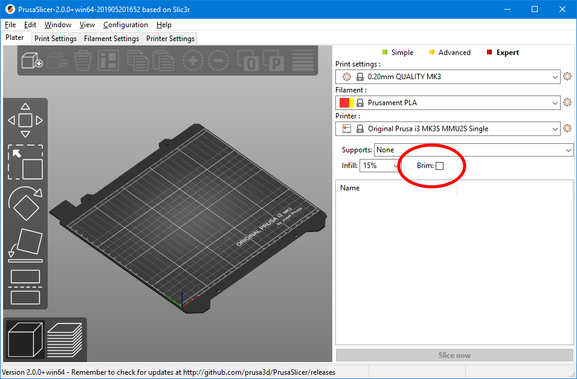Select the Move tool
Viewport: 577px width, 379px height.
click(x=25, y=120)
